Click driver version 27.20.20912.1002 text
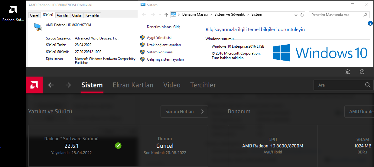The image size is (374, 167). coord(88,52)
